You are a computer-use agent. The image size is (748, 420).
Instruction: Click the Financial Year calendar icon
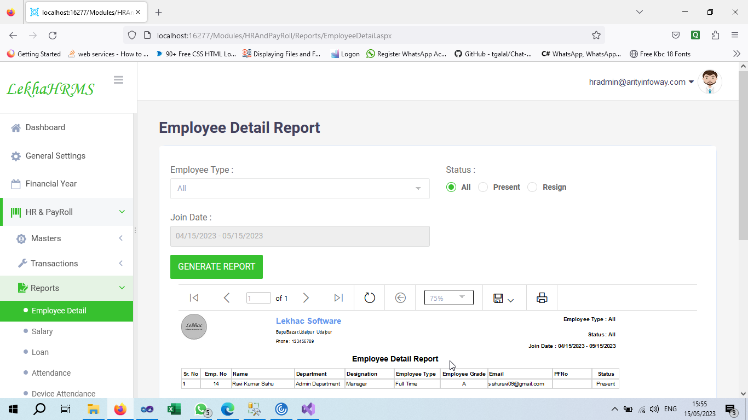(16, 184)
